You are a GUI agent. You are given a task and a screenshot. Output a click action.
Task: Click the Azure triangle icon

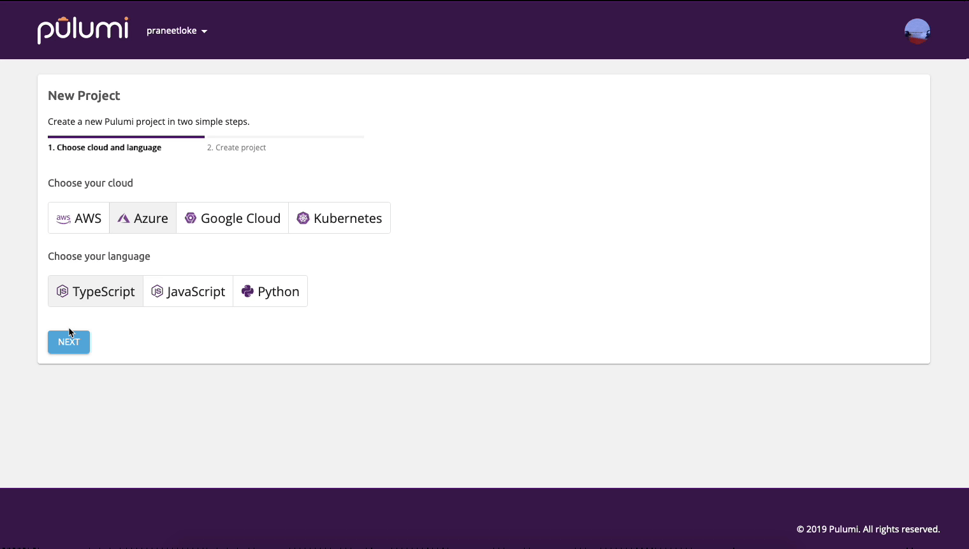pyautogui.click(x=122, y=217)
